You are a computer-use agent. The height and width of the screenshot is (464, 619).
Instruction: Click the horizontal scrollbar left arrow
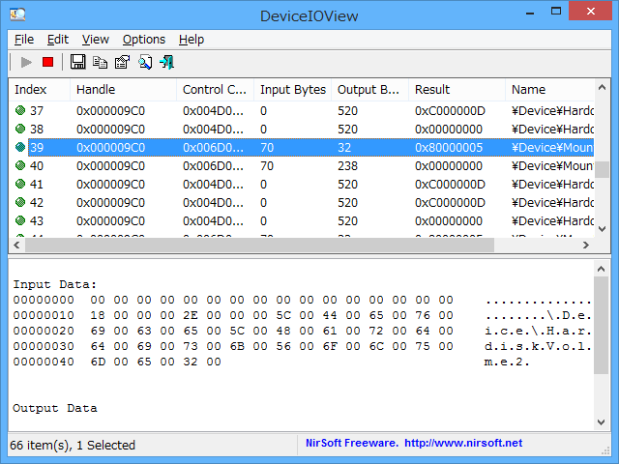pos(17,245)
